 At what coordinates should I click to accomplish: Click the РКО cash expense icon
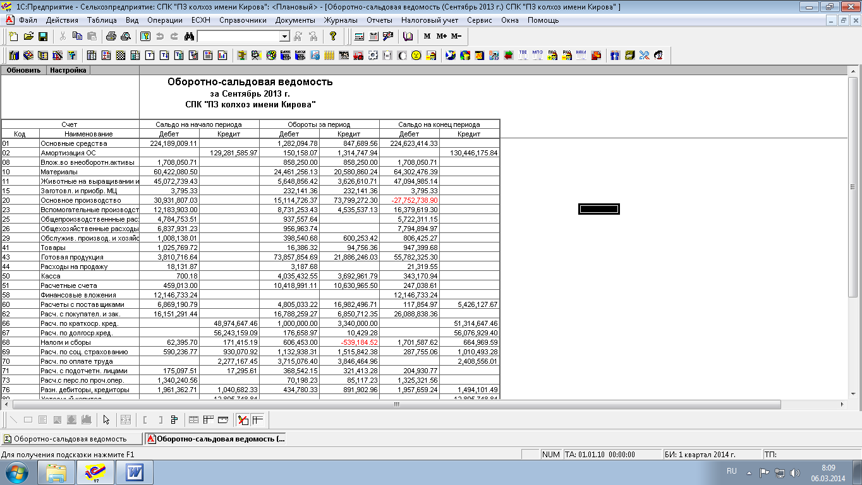[x=566, y=56]
